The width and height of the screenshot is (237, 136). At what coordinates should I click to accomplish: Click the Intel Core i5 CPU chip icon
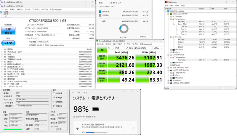pyautogui.click(x=171, y=14)
